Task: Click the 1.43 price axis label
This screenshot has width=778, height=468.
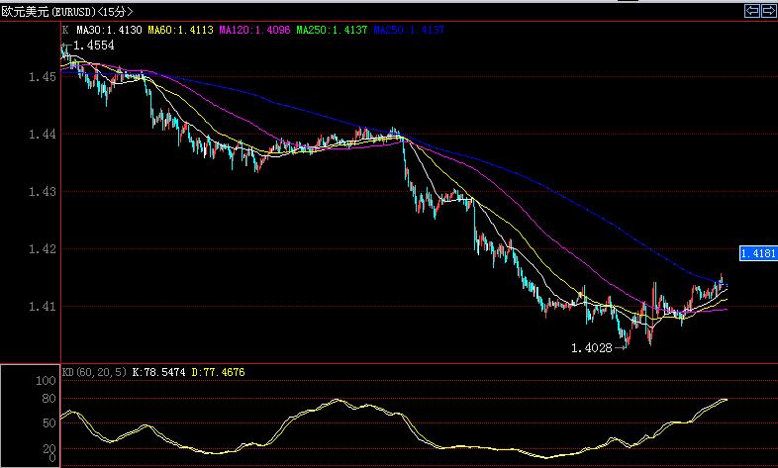Action: pos(43,191)
